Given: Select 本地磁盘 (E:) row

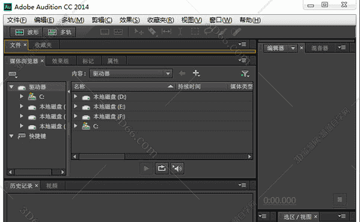Looking at the screenshot, I should click(162, 107).
